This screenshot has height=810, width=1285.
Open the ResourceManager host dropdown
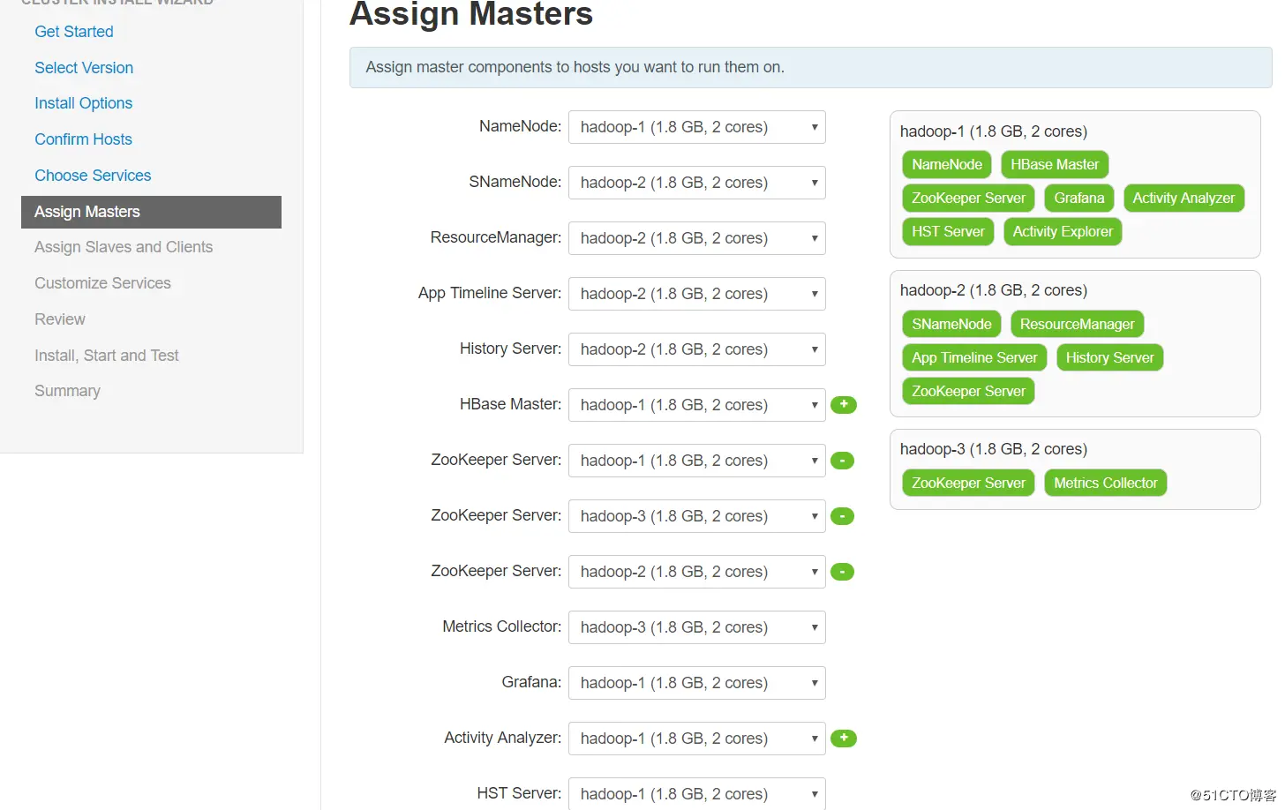tap(697, 238)
